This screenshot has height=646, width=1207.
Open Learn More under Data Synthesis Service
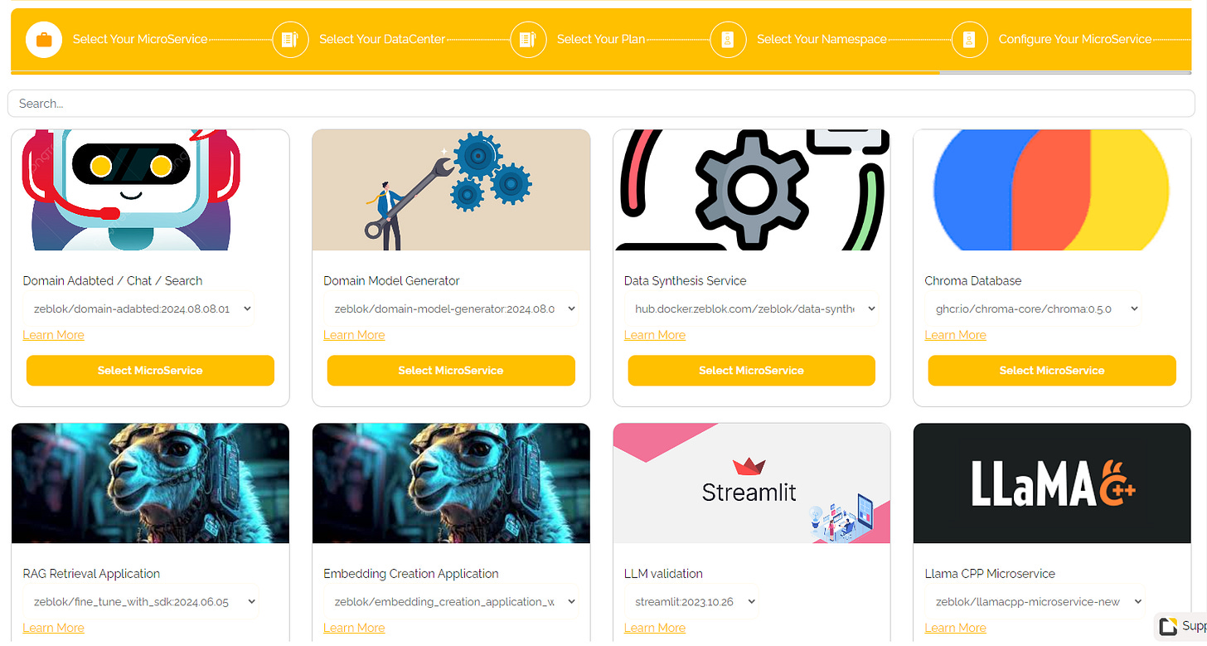click(x=655, y=335)
